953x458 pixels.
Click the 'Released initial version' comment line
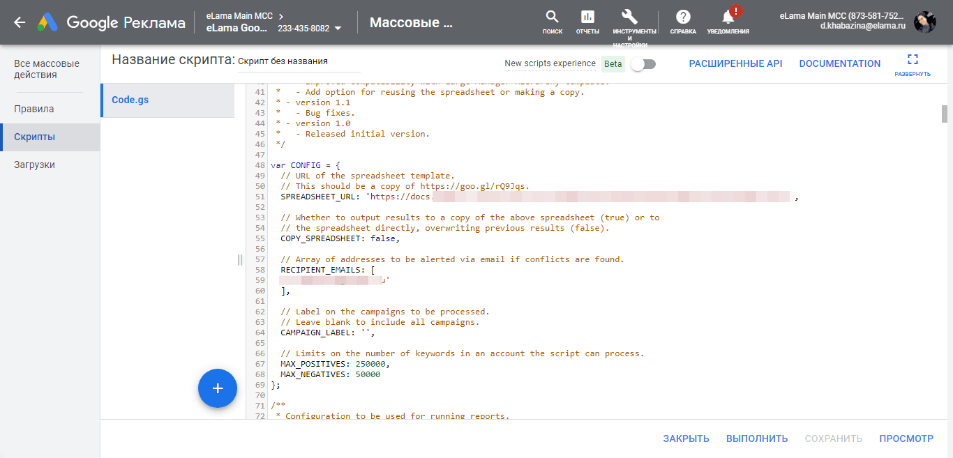[x=353, y=134]
